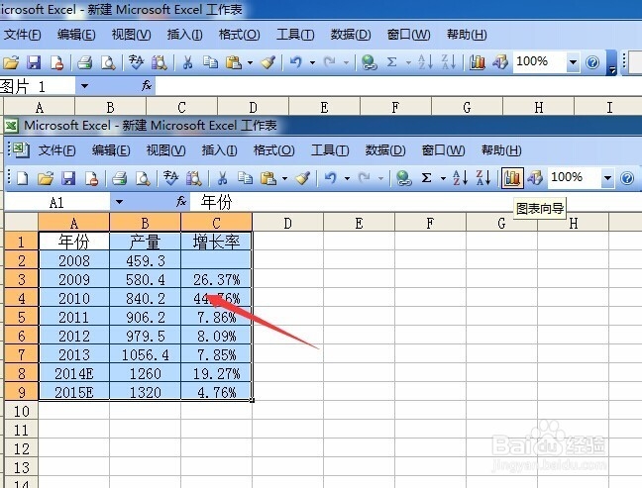Screen dimensions: 642x488
Task: Click the Save icon in the outer window toolbar
Action: 34,62
